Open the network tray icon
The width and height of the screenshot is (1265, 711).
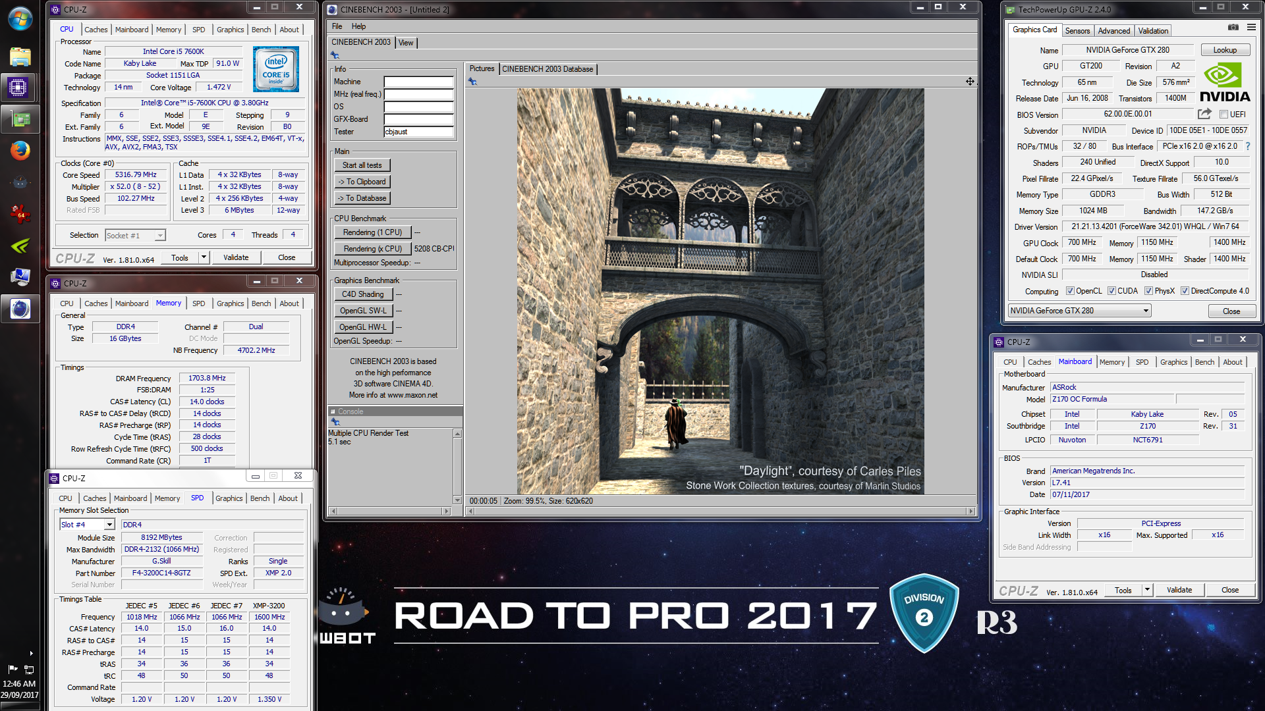(x=29, y=670)
